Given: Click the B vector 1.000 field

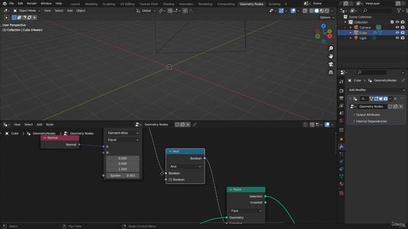Looking at the screenshot, I should 122,169.
